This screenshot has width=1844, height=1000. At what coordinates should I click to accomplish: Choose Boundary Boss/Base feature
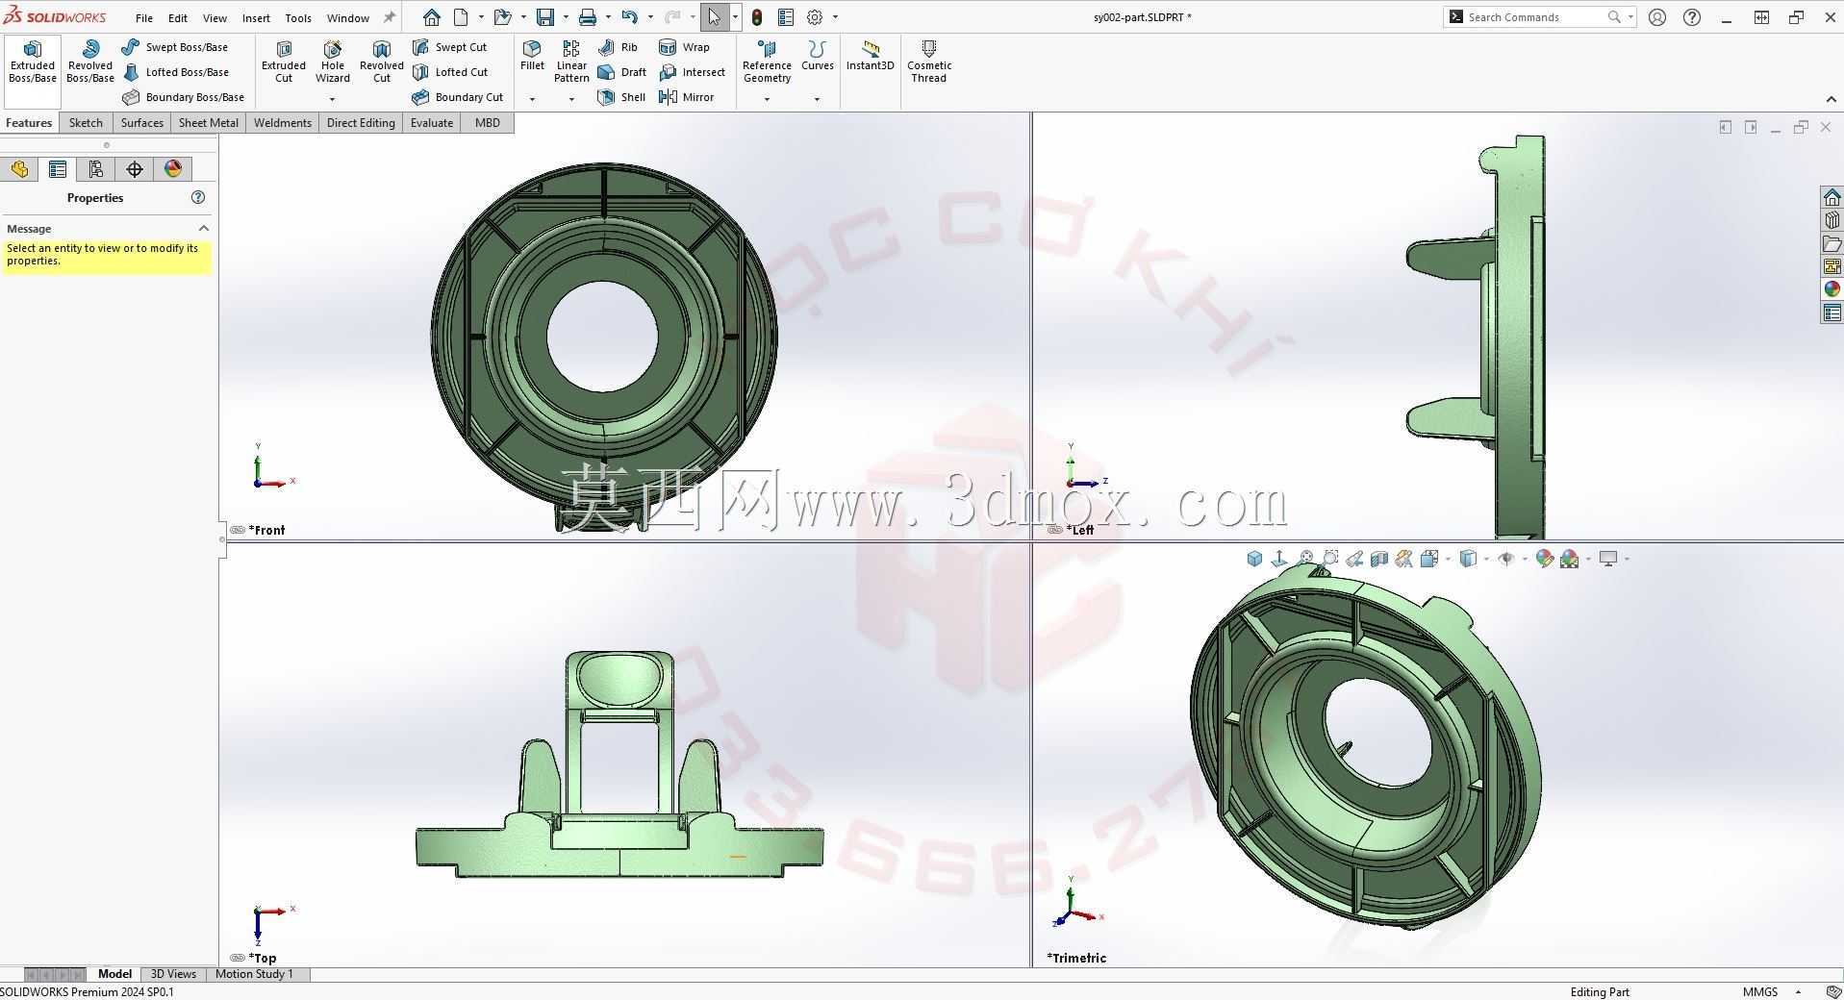[184, 97]
